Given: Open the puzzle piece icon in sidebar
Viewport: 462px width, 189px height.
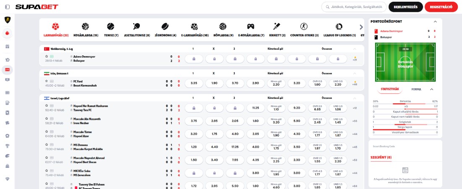Looking at the screenshot, I should pyautogui.click(x=8, y=123).
